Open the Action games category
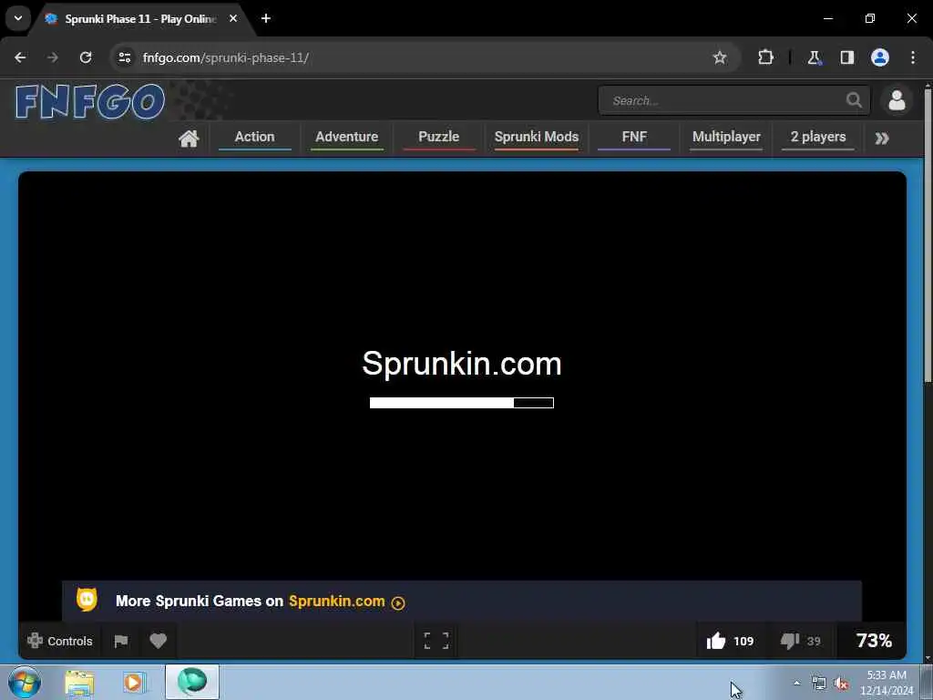 pyautogui.click(x=255, y=137)
